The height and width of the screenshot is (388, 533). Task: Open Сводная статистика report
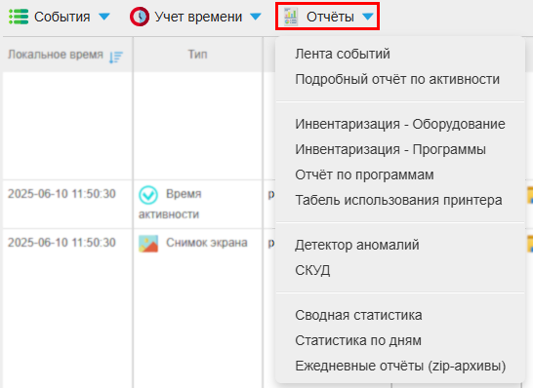click(358, 315)
